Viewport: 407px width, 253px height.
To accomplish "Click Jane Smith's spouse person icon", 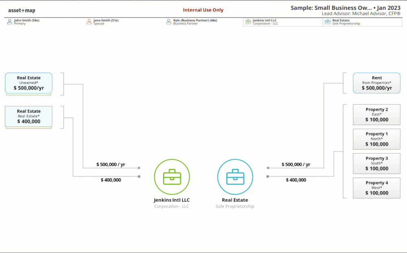I will (x=89, y=22).
